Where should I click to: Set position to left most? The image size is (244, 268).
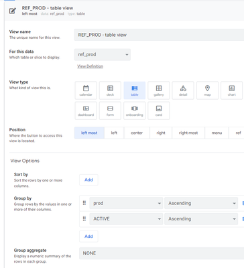tap(89, 133)
